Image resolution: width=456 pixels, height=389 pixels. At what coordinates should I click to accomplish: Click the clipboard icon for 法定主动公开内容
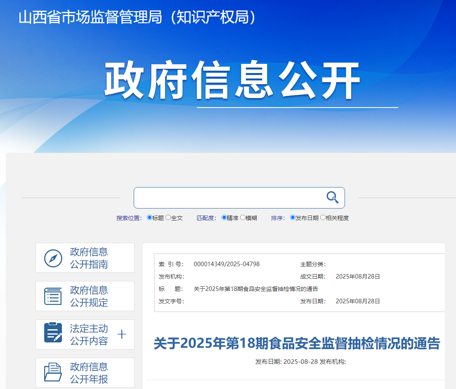tap(53, 333)
